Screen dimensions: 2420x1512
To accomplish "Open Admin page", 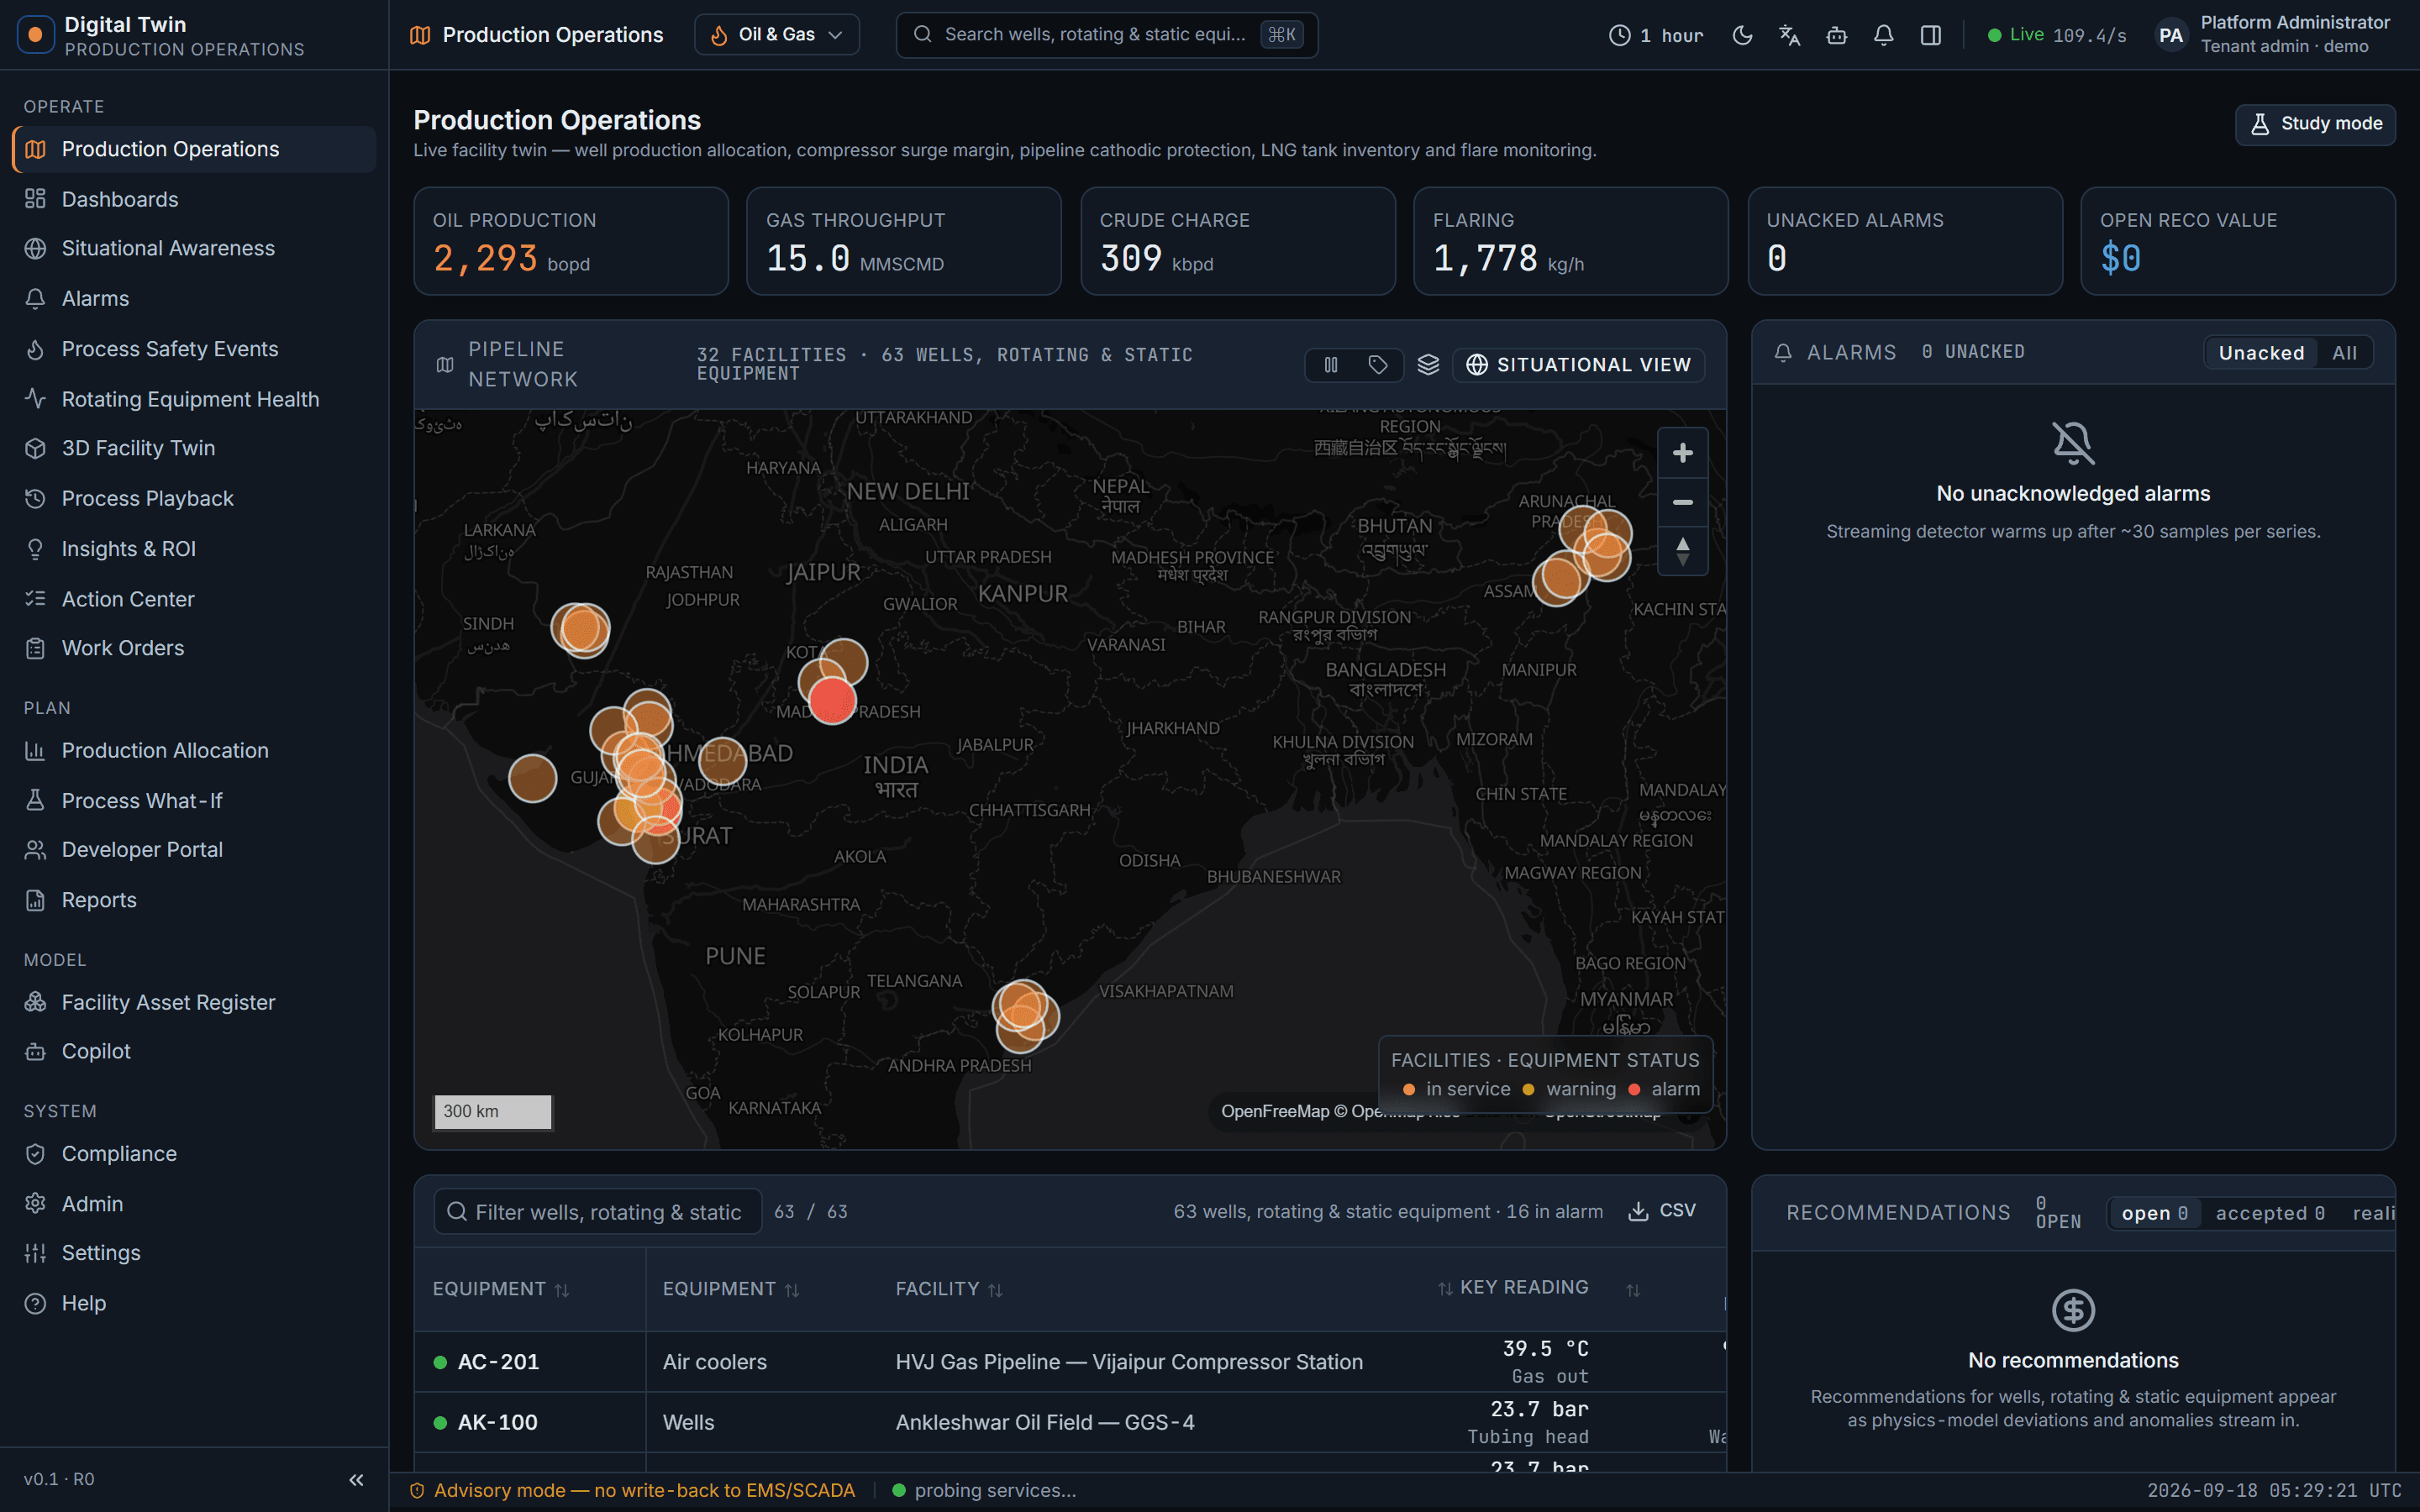I will click(194, 1204).
